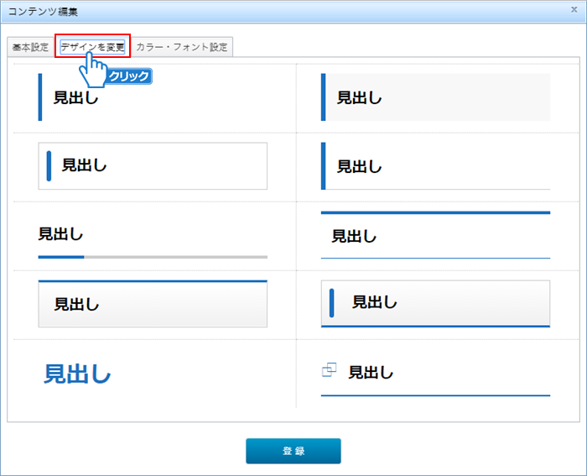Viewport: 587px width, 476px height.
Task: Click the blue portion of the two-tone underline
Action: [61, 256]
